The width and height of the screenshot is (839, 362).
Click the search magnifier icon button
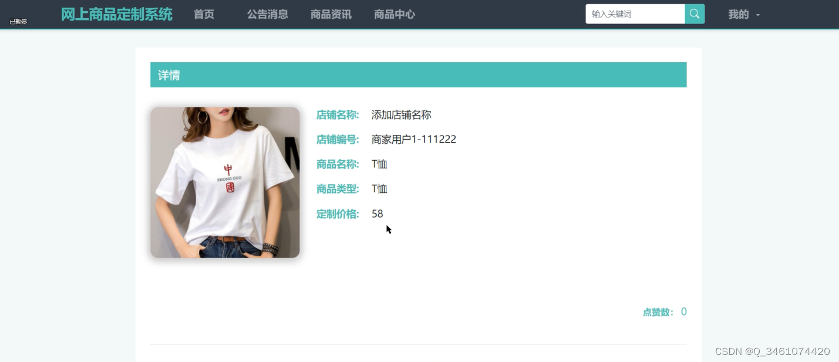(695, 14)
